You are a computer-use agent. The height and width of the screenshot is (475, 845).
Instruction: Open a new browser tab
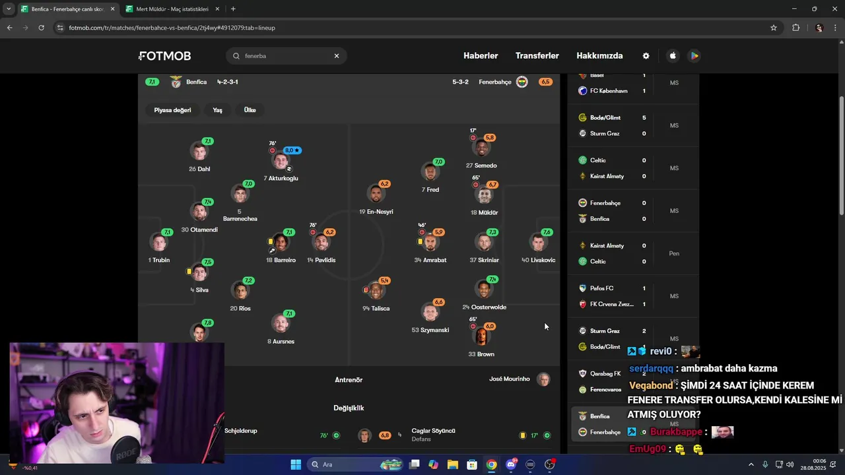pyautogui.click(x=233, y=9)
